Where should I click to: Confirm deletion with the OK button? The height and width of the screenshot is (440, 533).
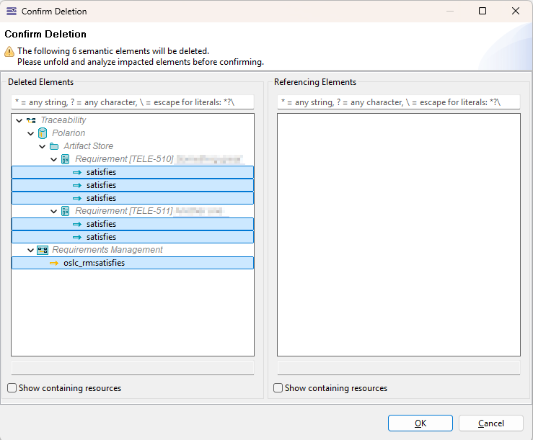tap(420, 423)
